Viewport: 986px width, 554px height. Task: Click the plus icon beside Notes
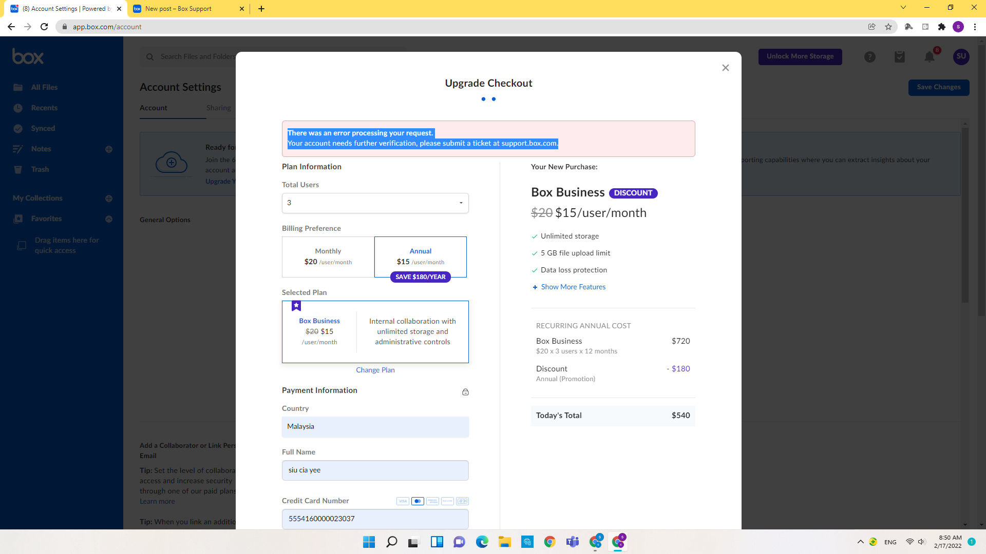[109, 149]
